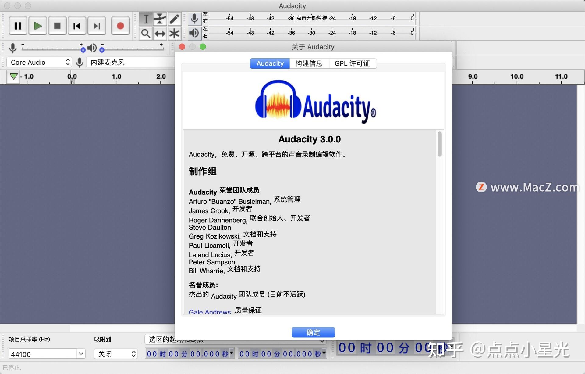Click the 确定 button

313,332
